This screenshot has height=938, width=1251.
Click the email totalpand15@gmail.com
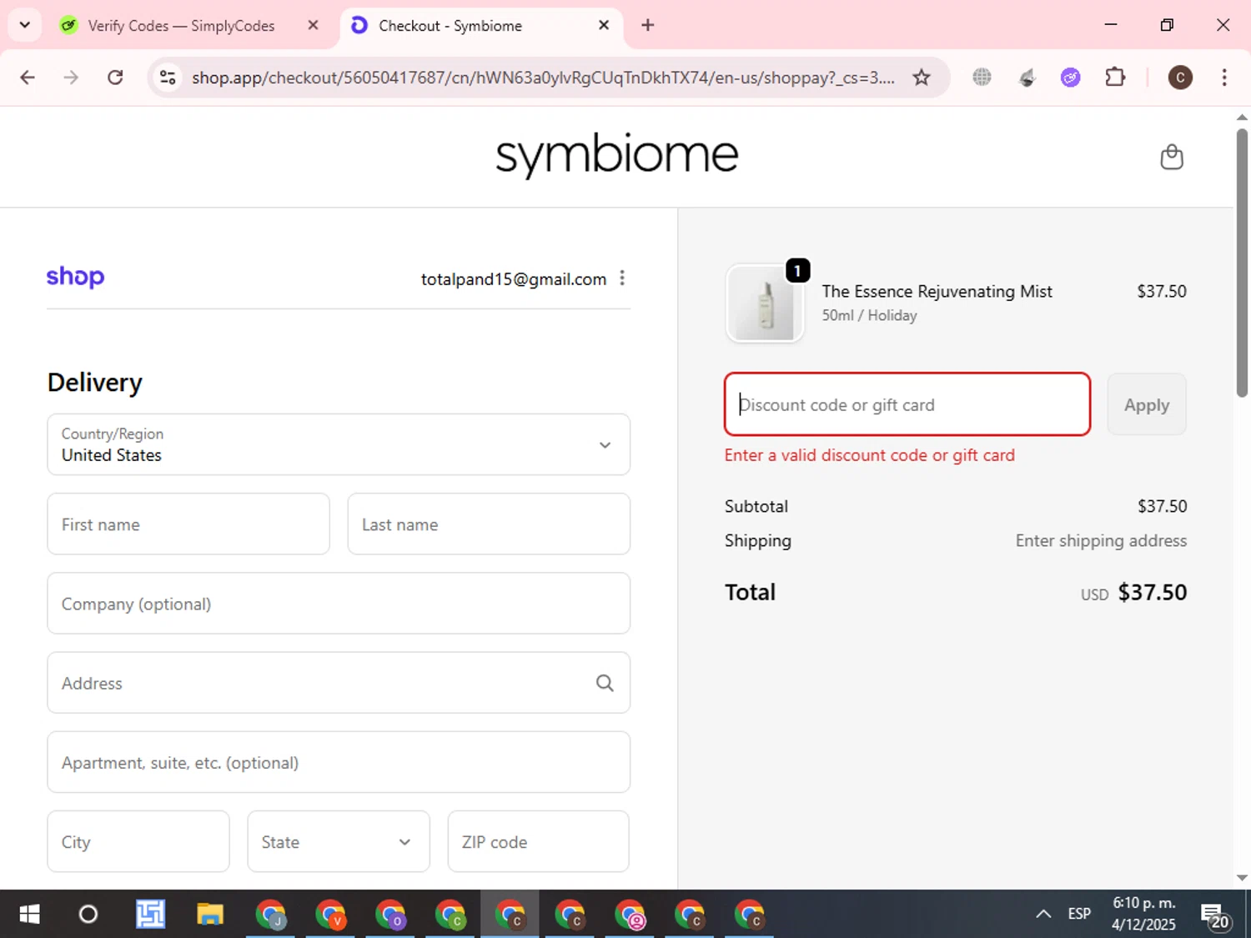514,279
